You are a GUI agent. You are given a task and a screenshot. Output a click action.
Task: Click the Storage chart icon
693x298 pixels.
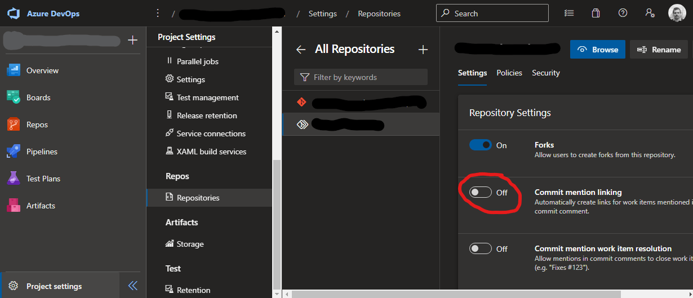[x=169, y=243]
